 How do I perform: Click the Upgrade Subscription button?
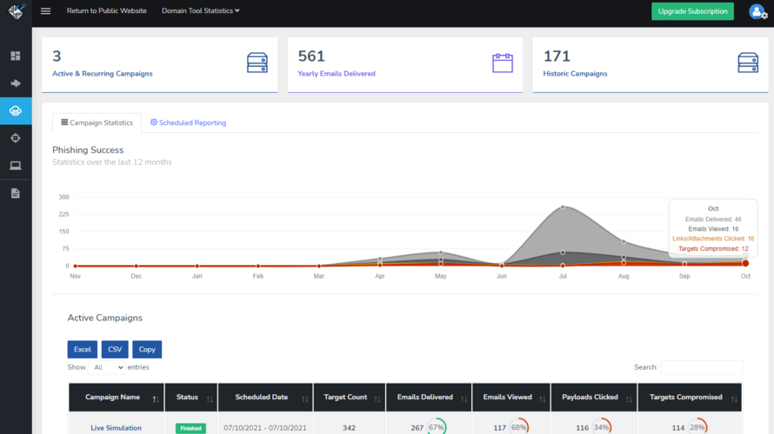pos(692,11)
